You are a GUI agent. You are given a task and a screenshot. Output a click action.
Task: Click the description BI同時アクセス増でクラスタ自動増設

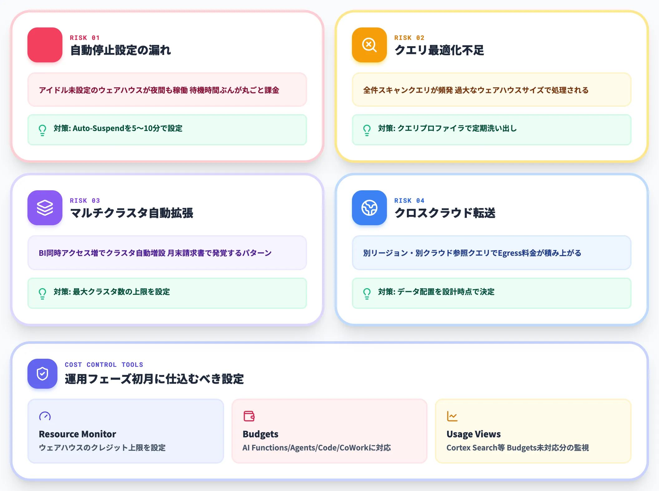point(102,253)
